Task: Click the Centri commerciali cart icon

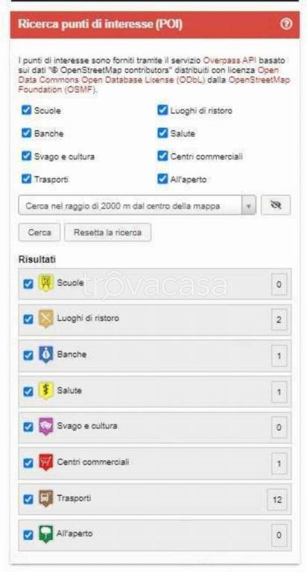Action: pyautogui.click(x=46, y=463)
